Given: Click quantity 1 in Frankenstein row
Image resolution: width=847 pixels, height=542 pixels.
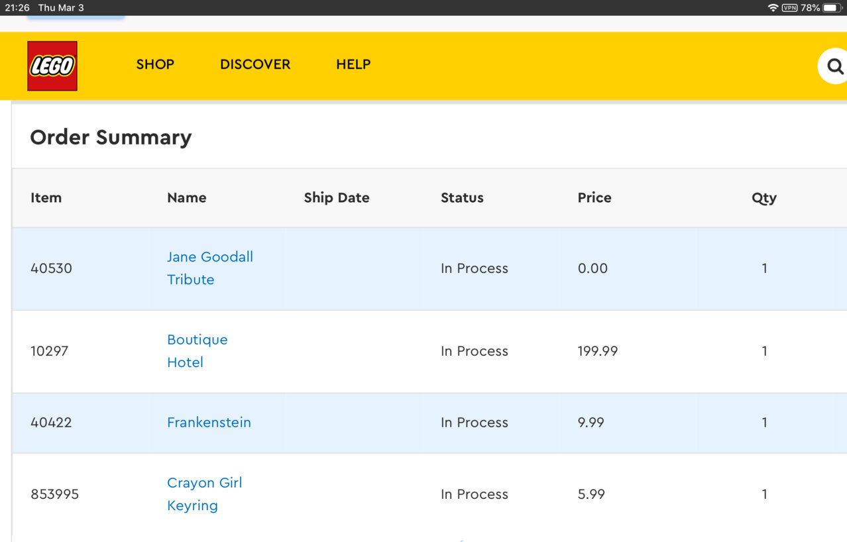Looking at the screenshot, I should 765,423.
